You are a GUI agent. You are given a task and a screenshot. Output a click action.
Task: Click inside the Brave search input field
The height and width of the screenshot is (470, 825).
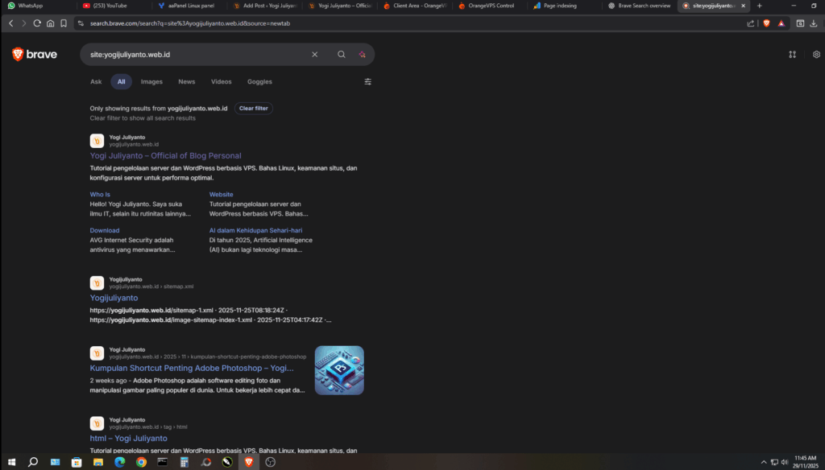193,55
